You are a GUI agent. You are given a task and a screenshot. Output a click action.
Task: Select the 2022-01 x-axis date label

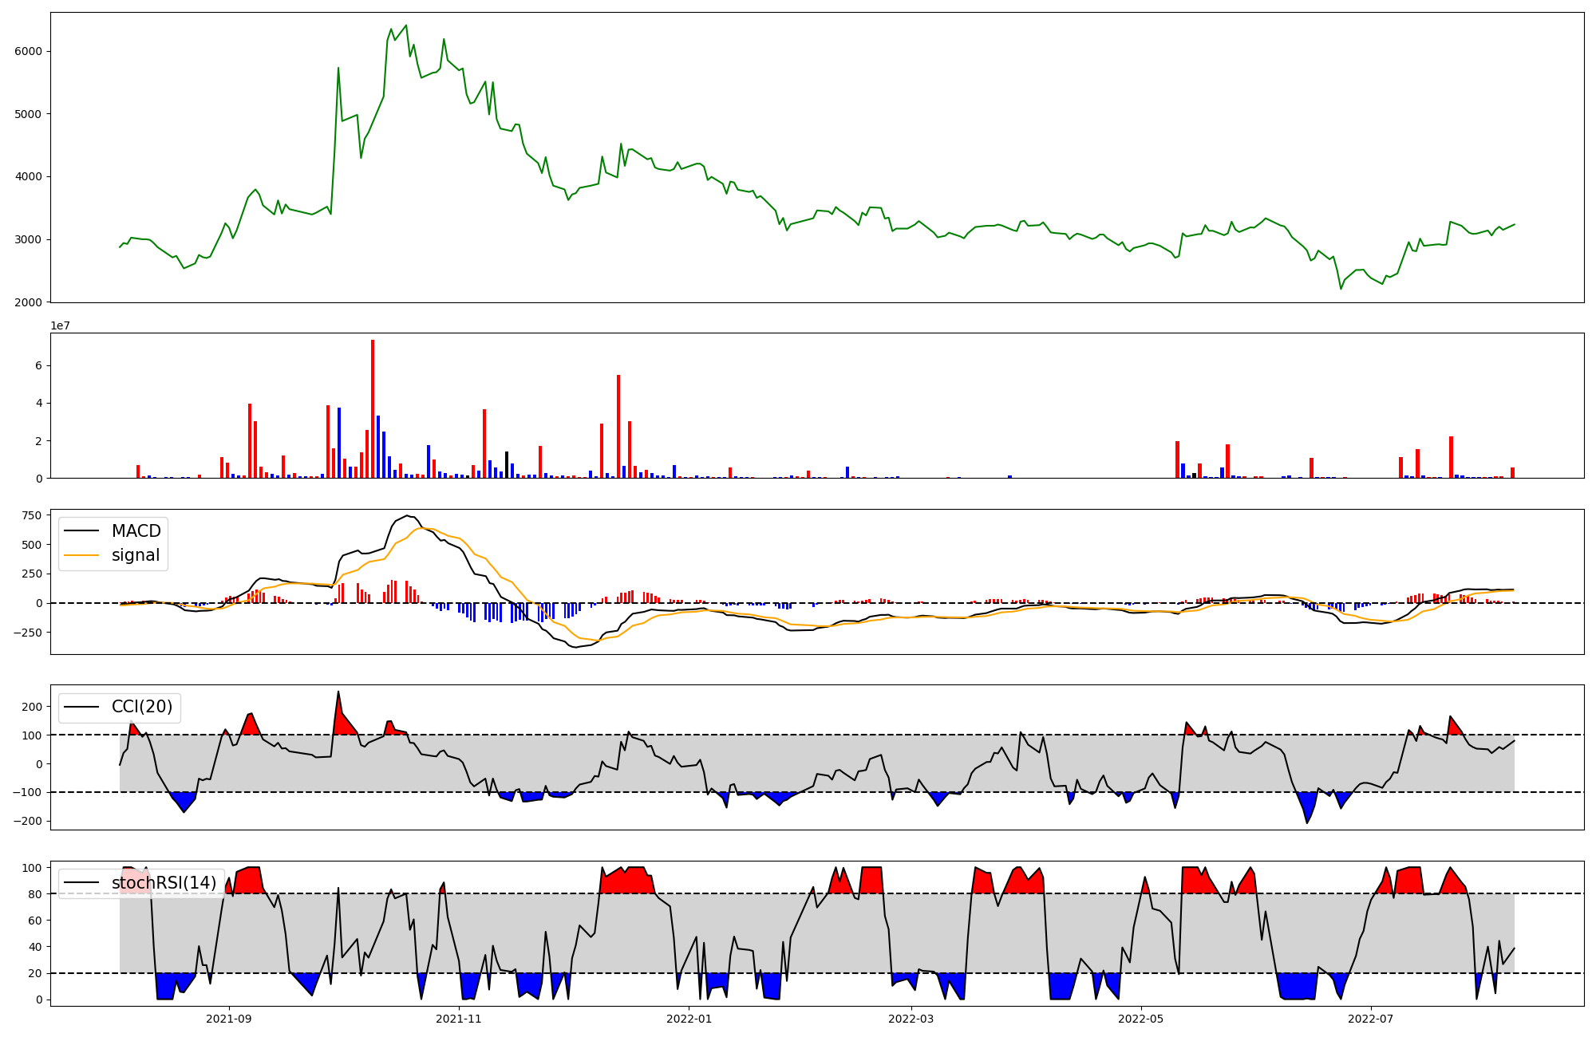(689, 1018)
